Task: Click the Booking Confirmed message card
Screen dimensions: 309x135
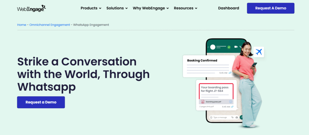Action: coord(209,65)
